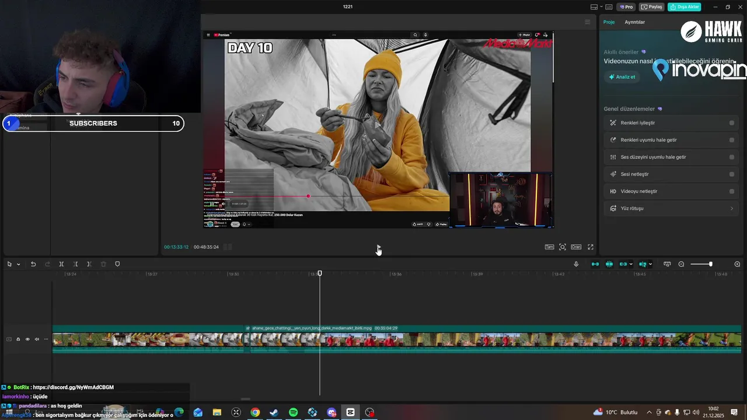Viewport: 747px width, 420px height.
Task: Open CapCut taskbar icon
Action: (350, 412)
